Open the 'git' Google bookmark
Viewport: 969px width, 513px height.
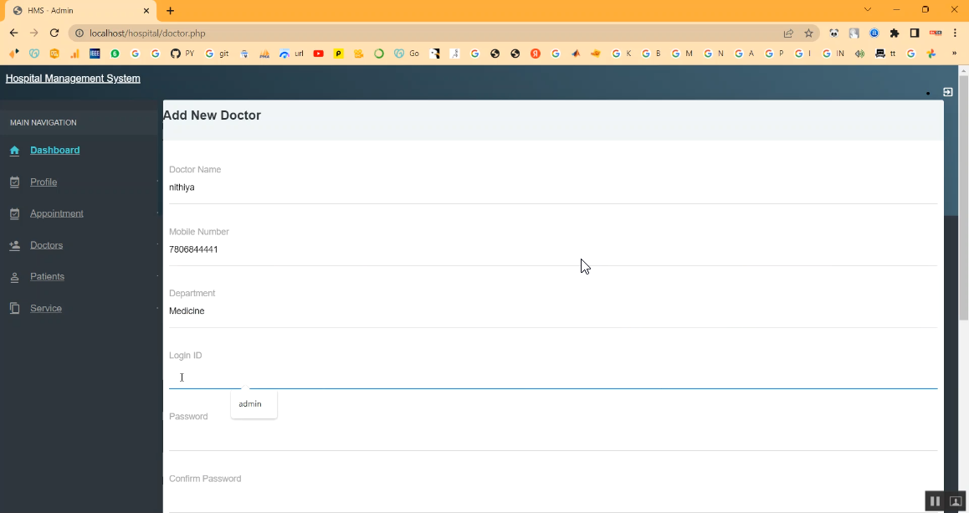217,54
